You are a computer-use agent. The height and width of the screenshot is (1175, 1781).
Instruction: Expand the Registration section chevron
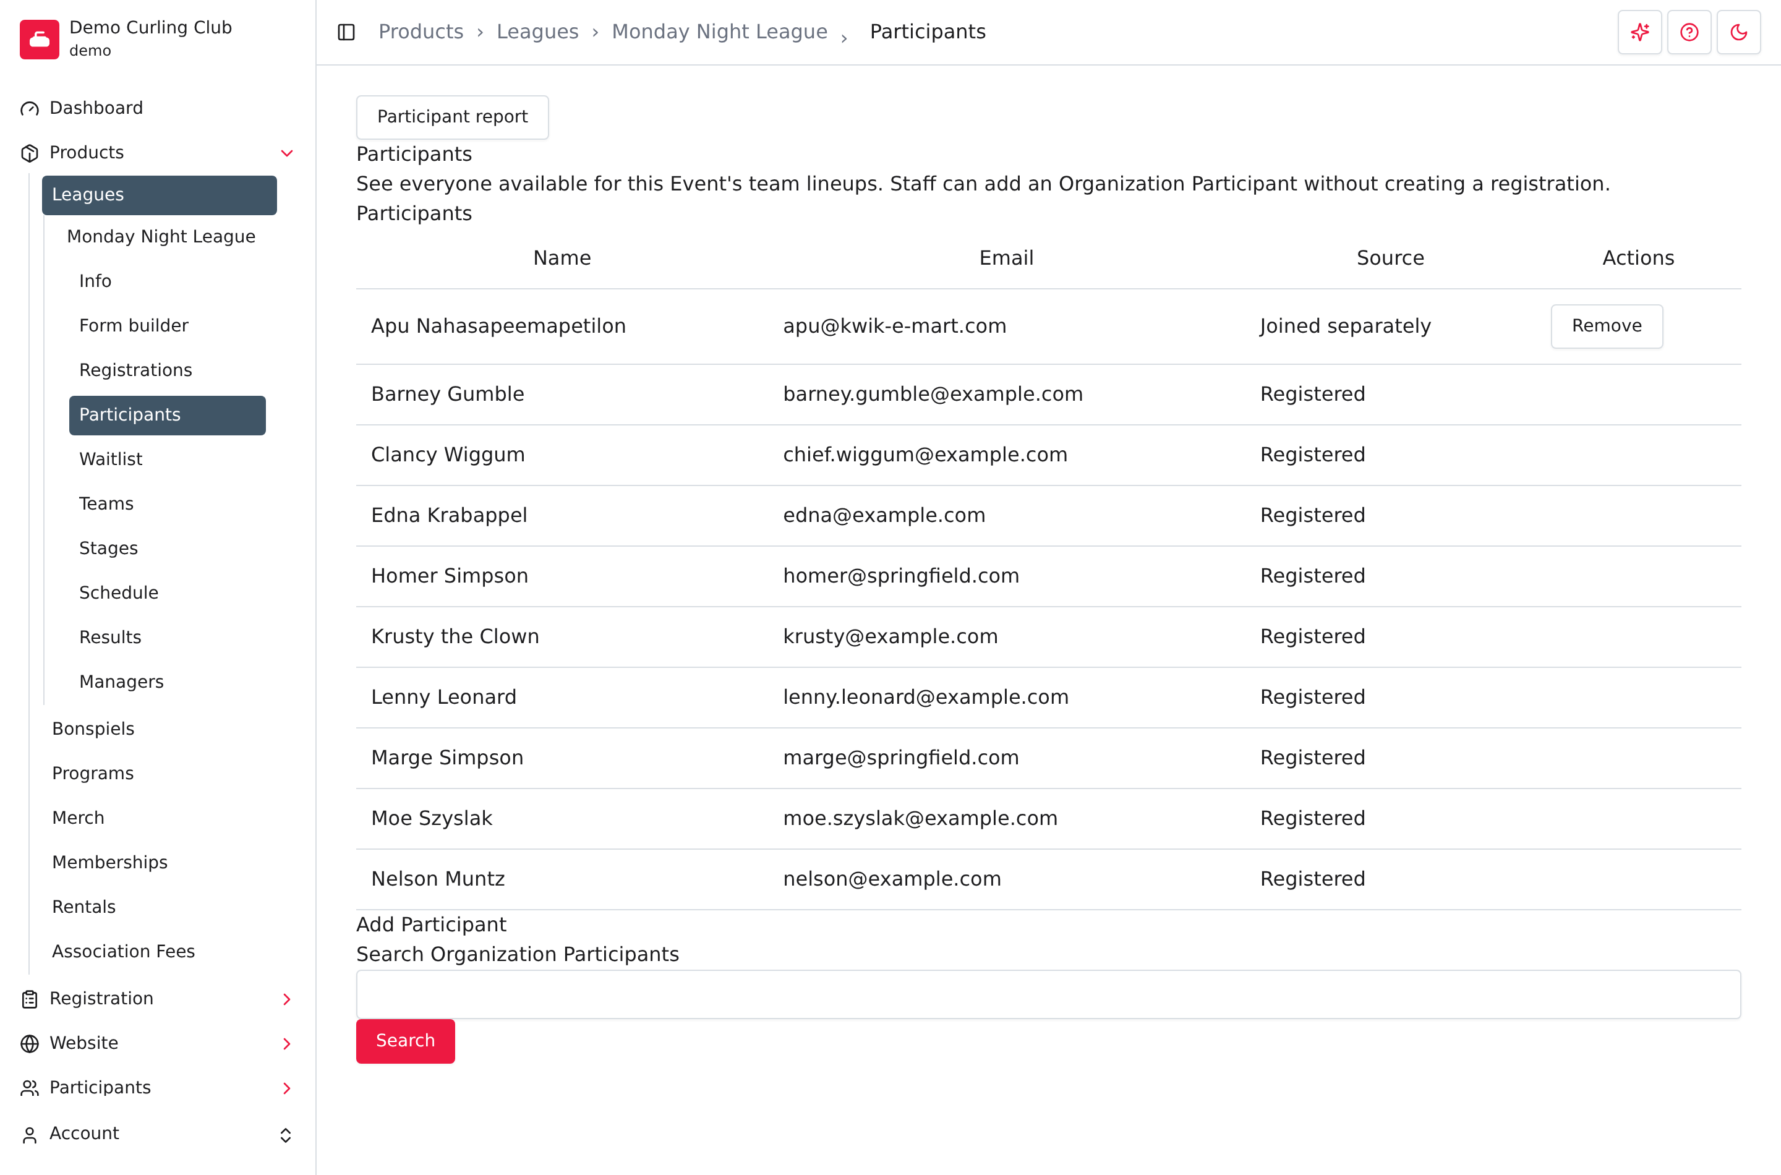point(286,999)
